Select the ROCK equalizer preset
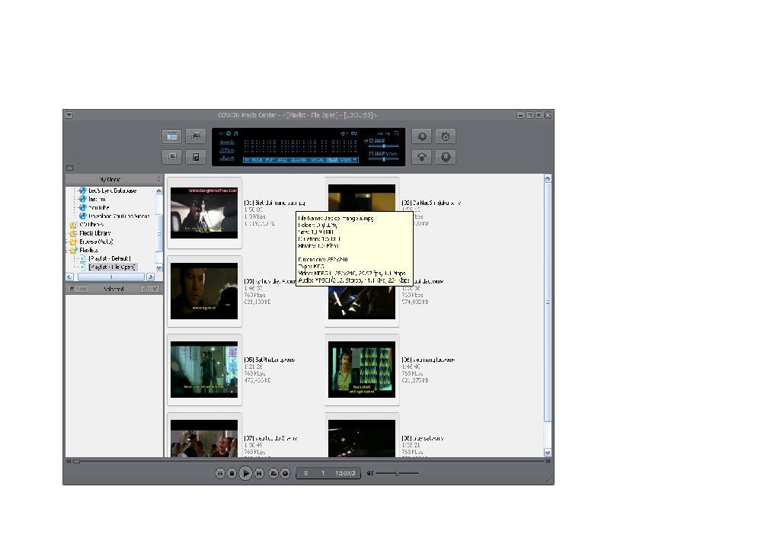Screen dimensions: 780x541 (257, 160)
